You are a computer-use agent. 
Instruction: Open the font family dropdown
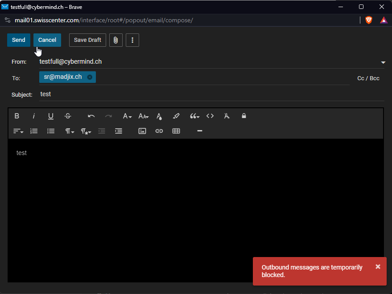127,116
